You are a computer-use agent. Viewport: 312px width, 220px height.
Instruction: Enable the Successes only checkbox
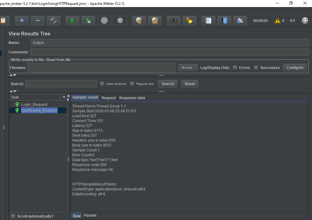[x=256, y=67]
